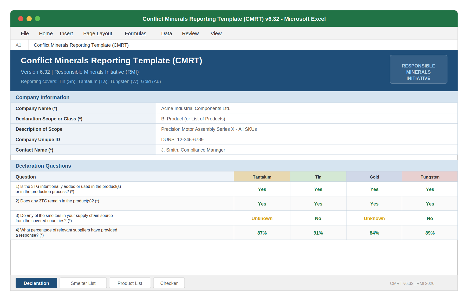Select cell reference box showing A1
This screenshot has height=301, width=468.
coord(19,45)
